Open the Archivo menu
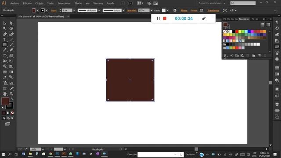 tap(14, 3)
